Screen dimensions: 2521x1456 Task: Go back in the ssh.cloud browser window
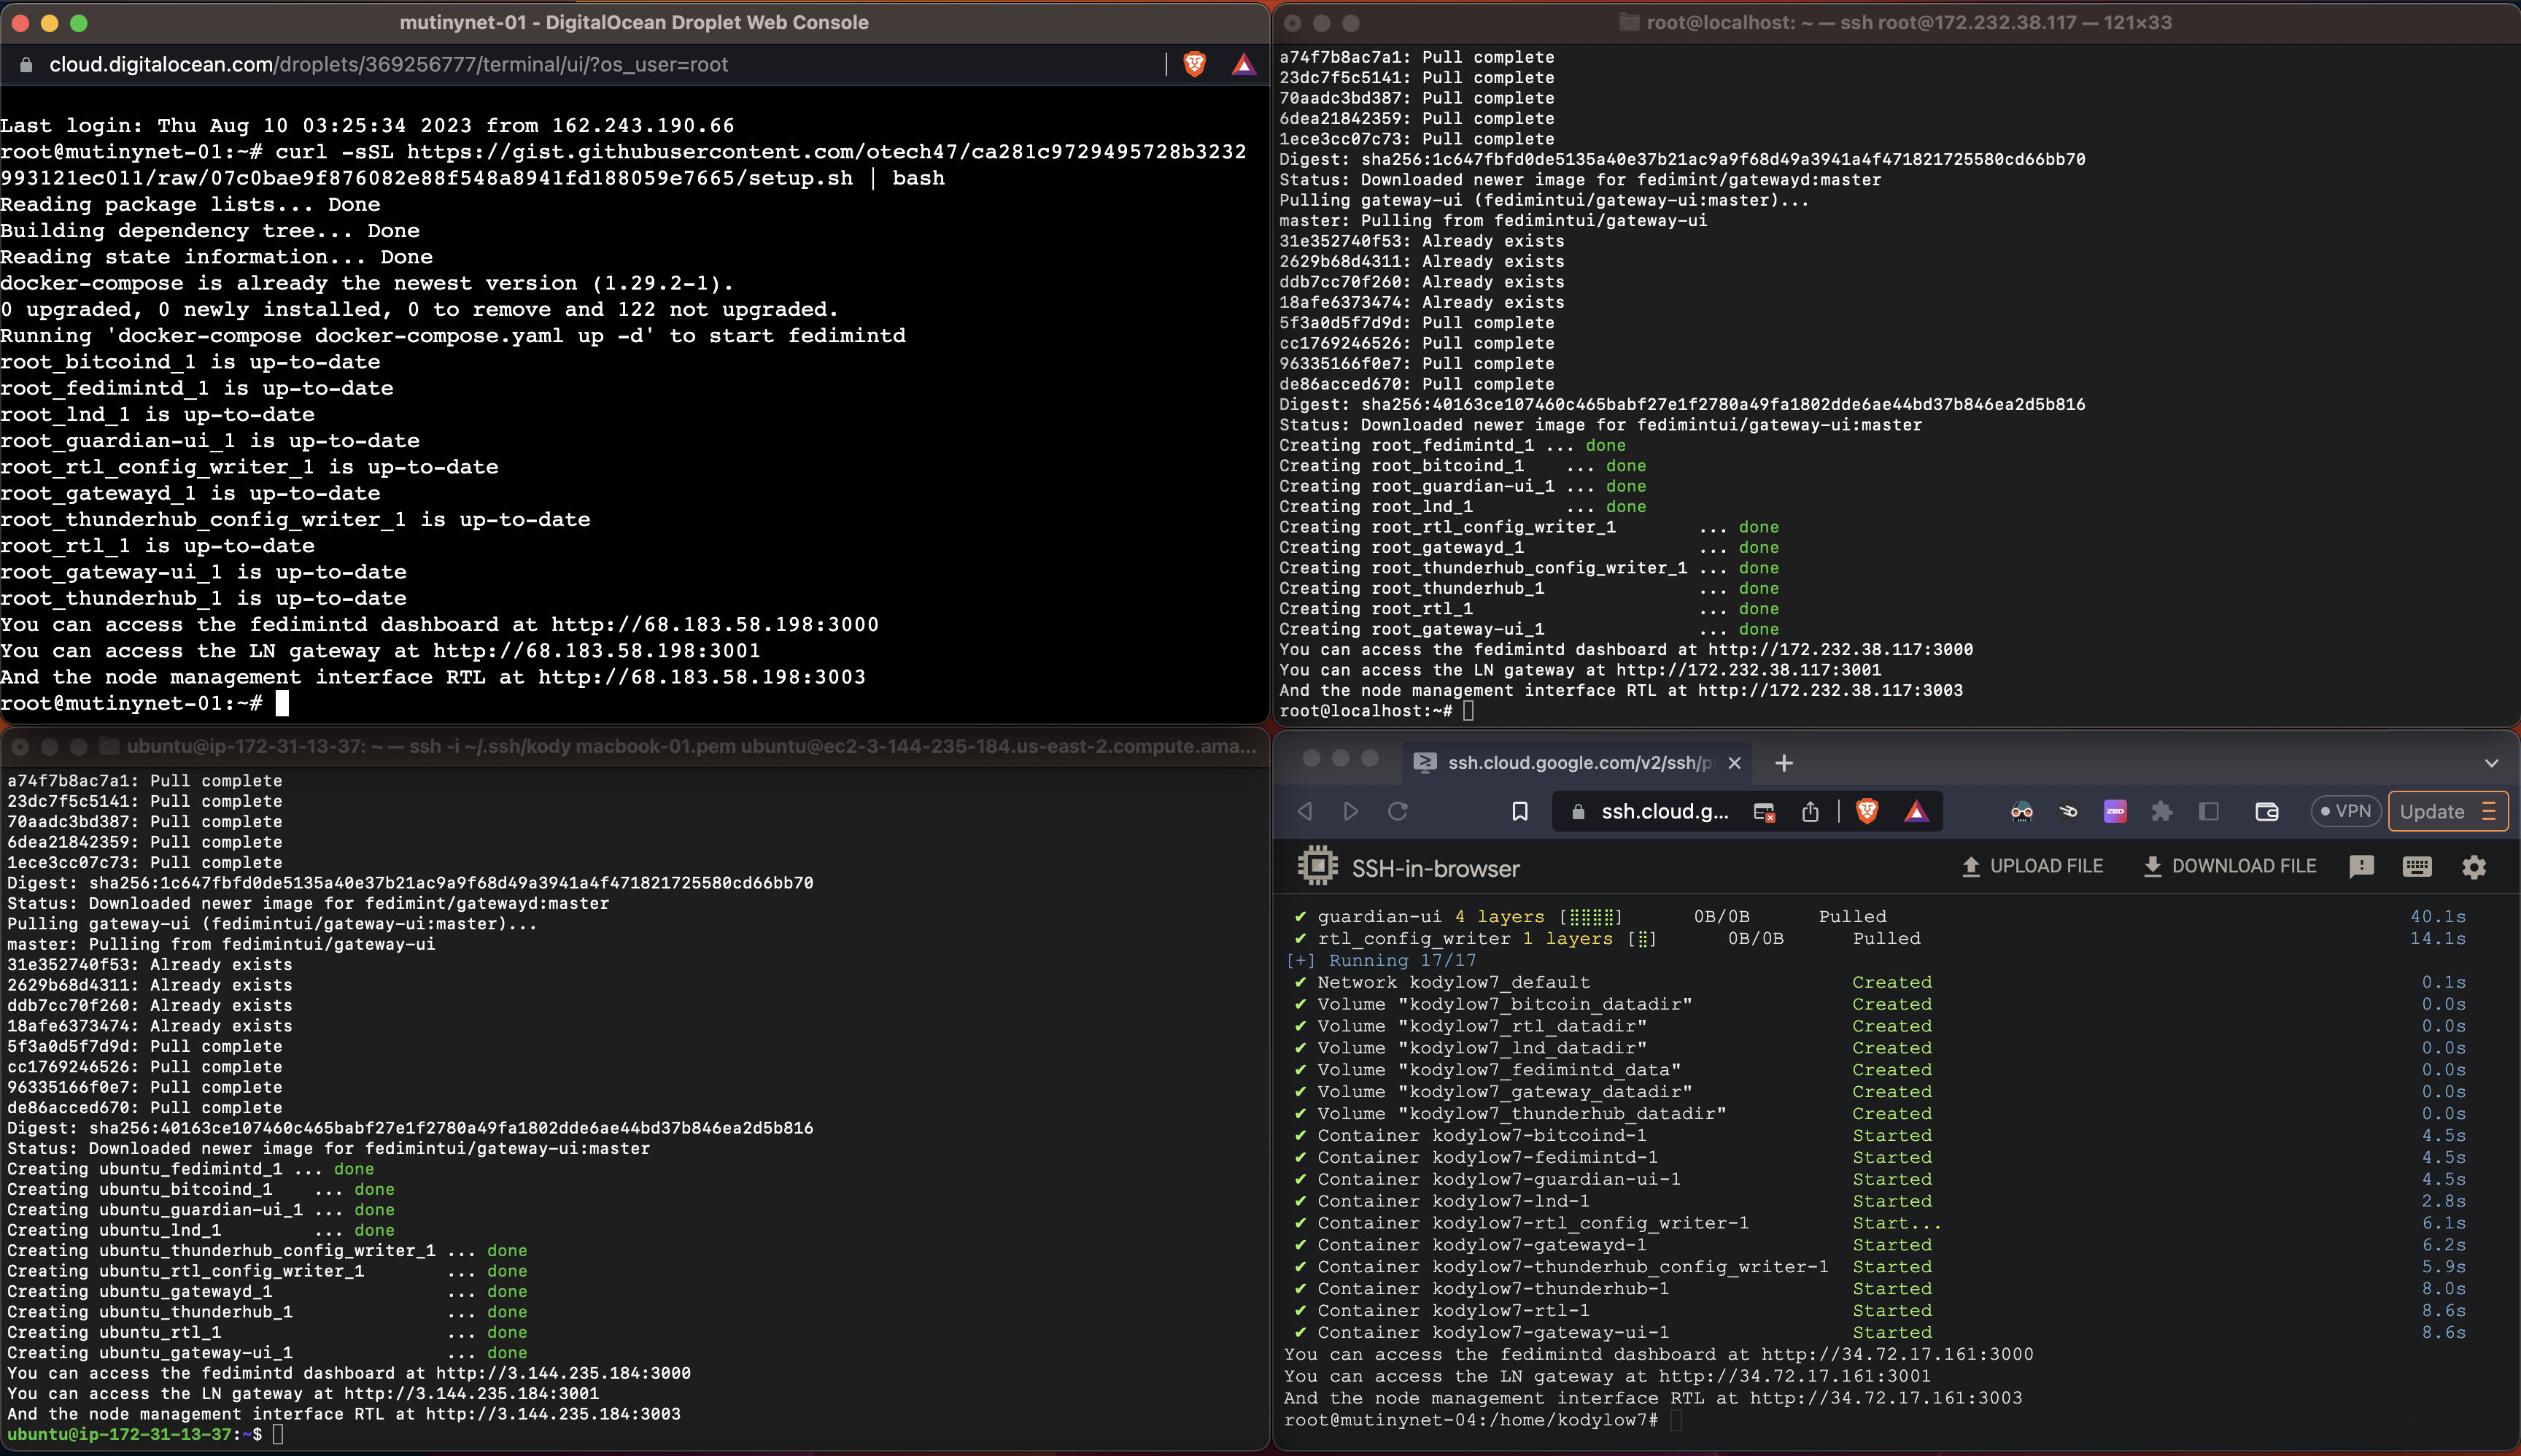click(1305, 811)
